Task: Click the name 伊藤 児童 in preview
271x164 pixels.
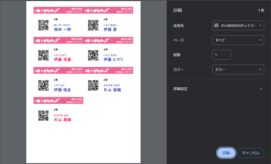Action: pos(62,59)
